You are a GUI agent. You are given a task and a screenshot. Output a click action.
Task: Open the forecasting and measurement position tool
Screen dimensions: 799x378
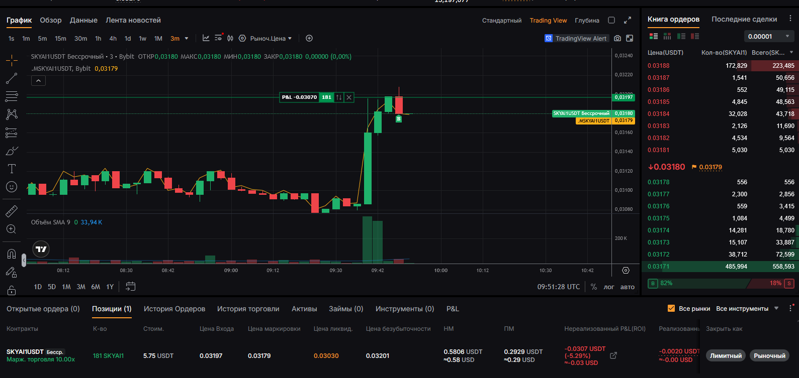pos(12,133)
